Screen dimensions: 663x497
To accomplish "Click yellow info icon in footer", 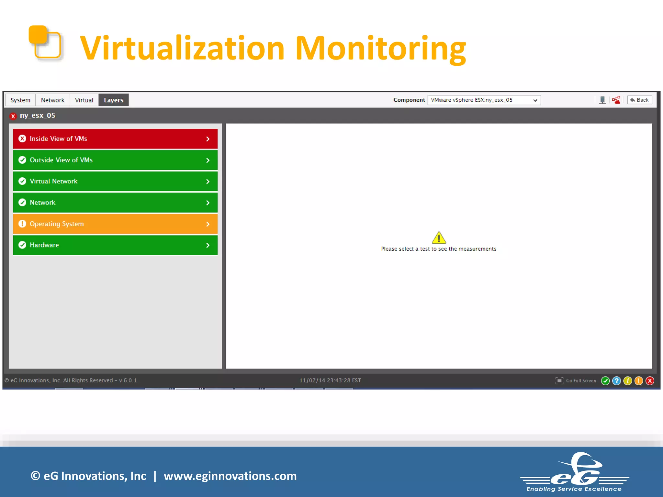I will click(628, 381).
